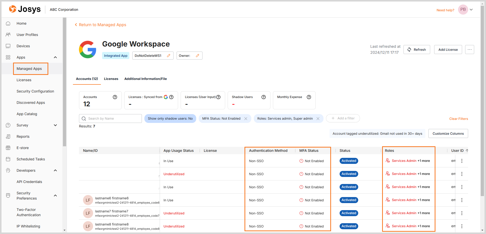The height and width of the screenshot is (234, 486).
Task: Select Managed Apps in the sidebar
Action: click(29, 69)
